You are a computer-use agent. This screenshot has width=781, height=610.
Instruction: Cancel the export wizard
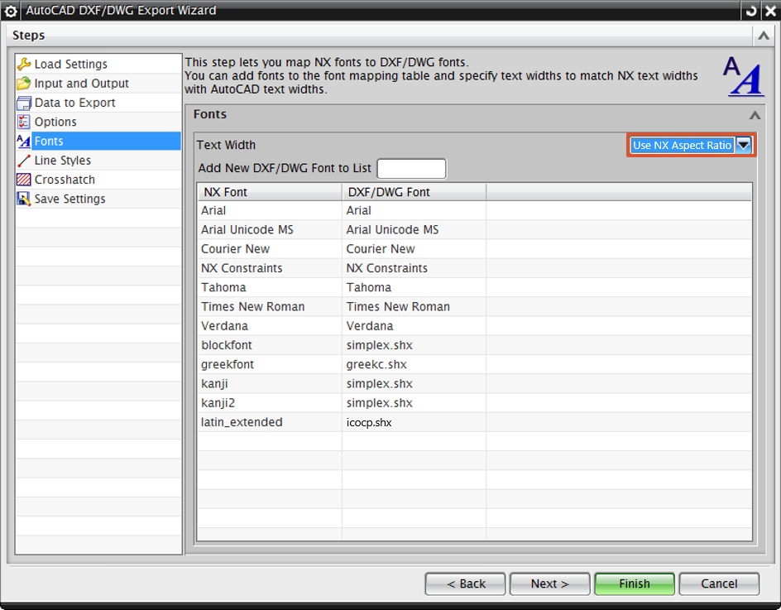point(718,584)
